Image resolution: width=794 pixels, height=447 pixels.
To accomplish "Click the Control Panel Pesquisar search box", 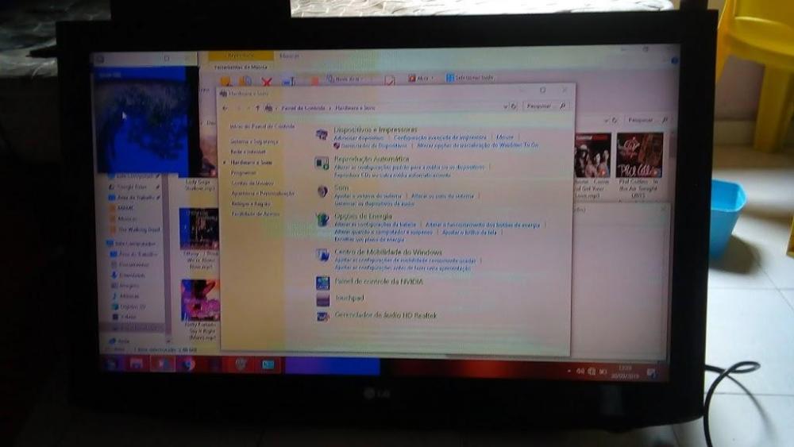I will [x=545, y=106].
